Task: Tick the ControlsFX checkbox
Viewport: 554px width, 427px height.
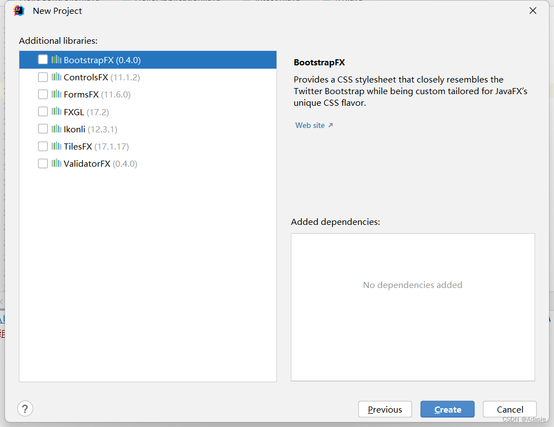Action: tap(43, 77)
